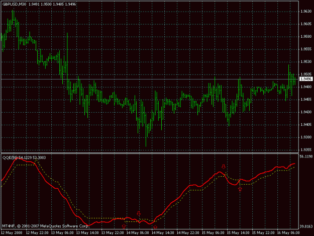Viewport: 314px width, 236px height.
Task: Click the 1.9480 price axis label
Action: coord(306,87)
